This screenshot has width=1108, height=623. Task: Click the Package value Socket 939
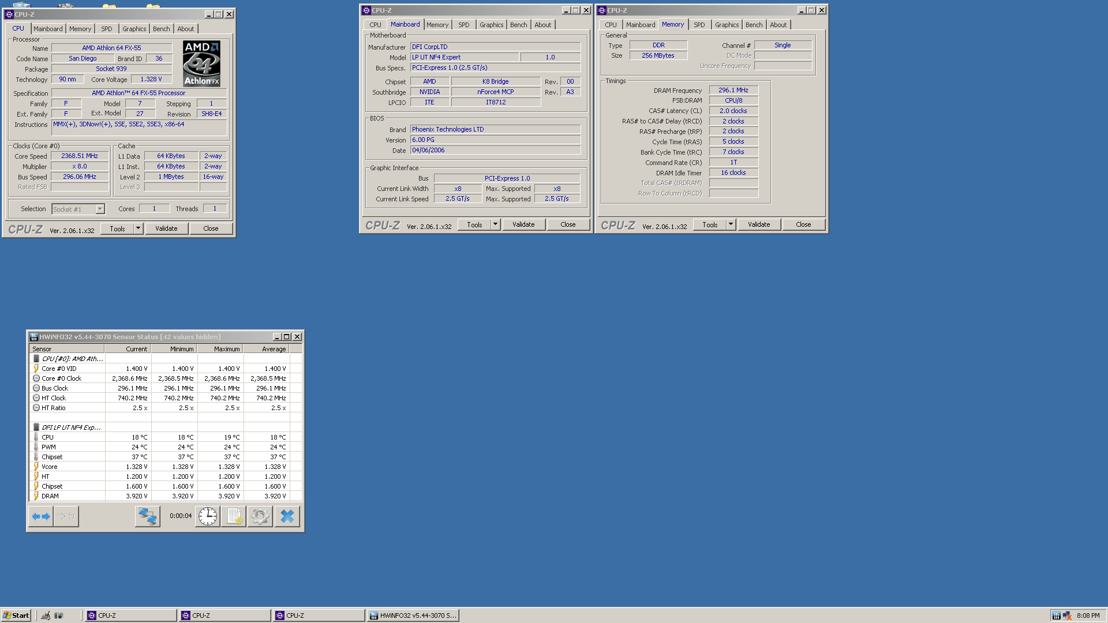[111, 69]
